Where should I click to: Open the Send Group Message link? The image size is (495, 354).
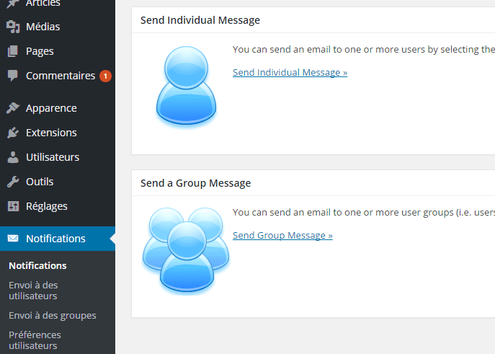tap(282, 236)
